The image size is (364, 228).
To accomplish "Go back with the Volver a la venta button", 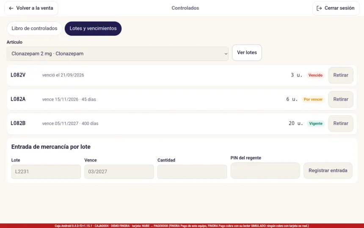I will [31, 8].
